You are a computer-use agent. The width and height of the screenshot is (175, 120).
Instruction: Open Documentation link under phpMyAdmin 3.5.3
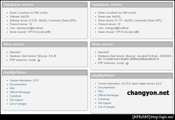pyautogui.click(x=18, y=84)
